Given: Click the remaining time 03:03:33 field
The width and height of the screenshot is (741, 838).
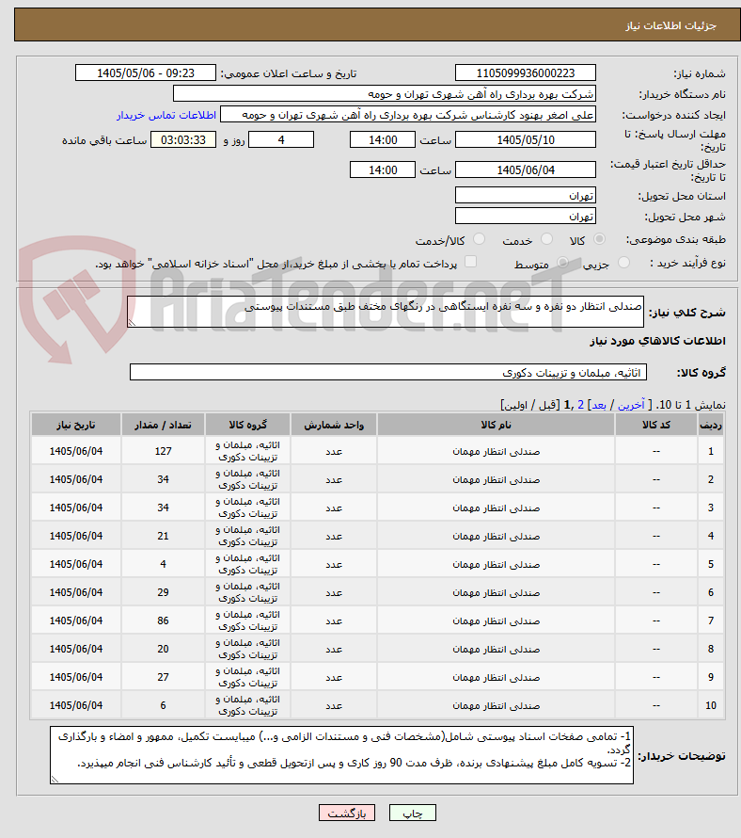Looking at the screenshot, I should 183,140.
